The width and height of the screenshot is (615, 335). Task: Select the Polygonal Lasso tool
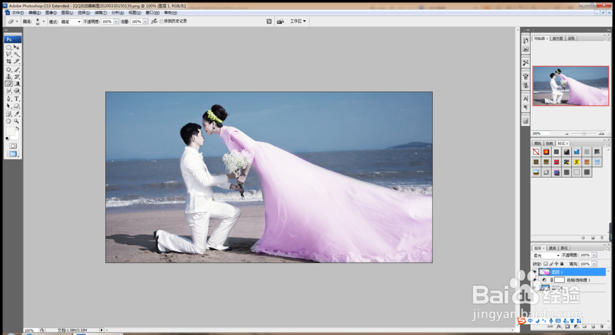tap(9, 54)
